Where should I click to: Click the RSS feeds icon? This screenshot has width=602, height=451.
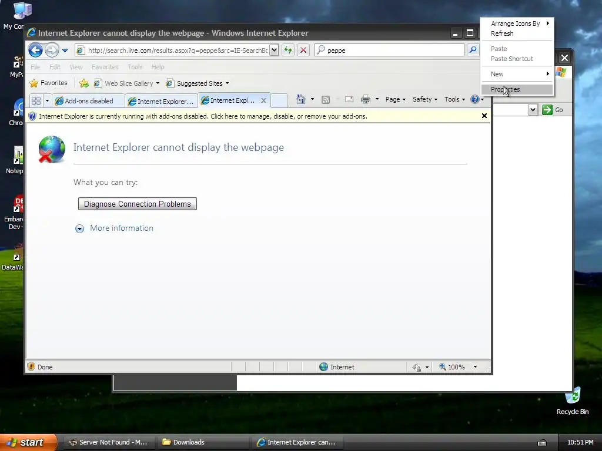pyautogui.click(x=326, y=100)
